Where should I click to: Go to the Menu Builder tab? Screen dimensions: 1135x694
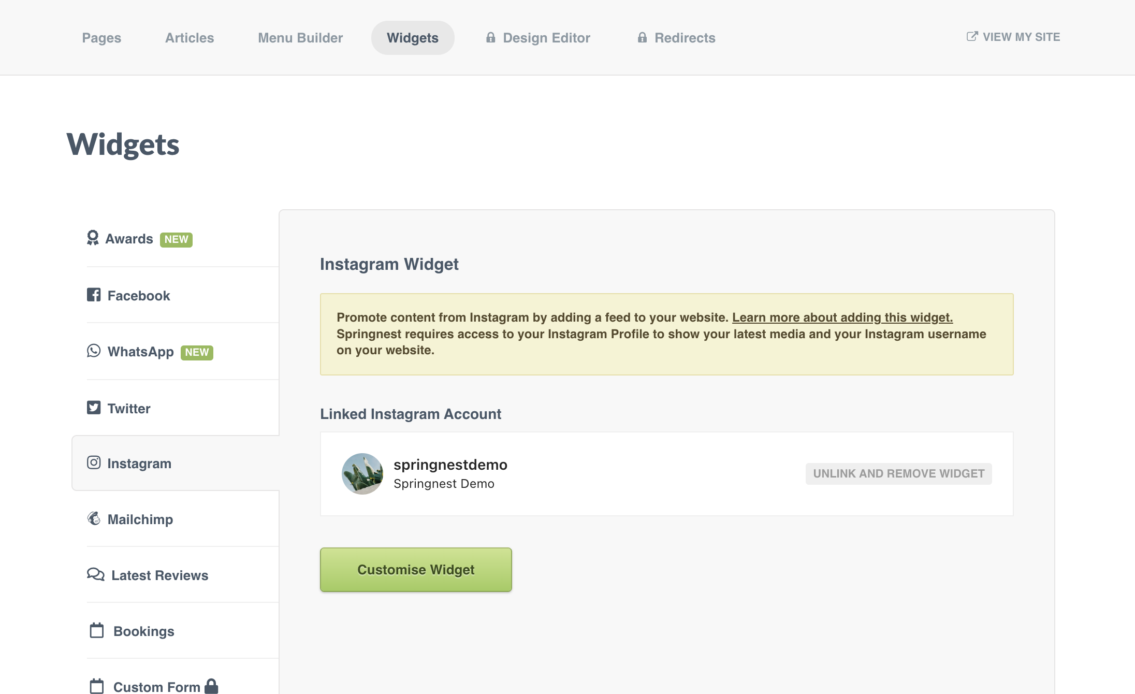300,38
